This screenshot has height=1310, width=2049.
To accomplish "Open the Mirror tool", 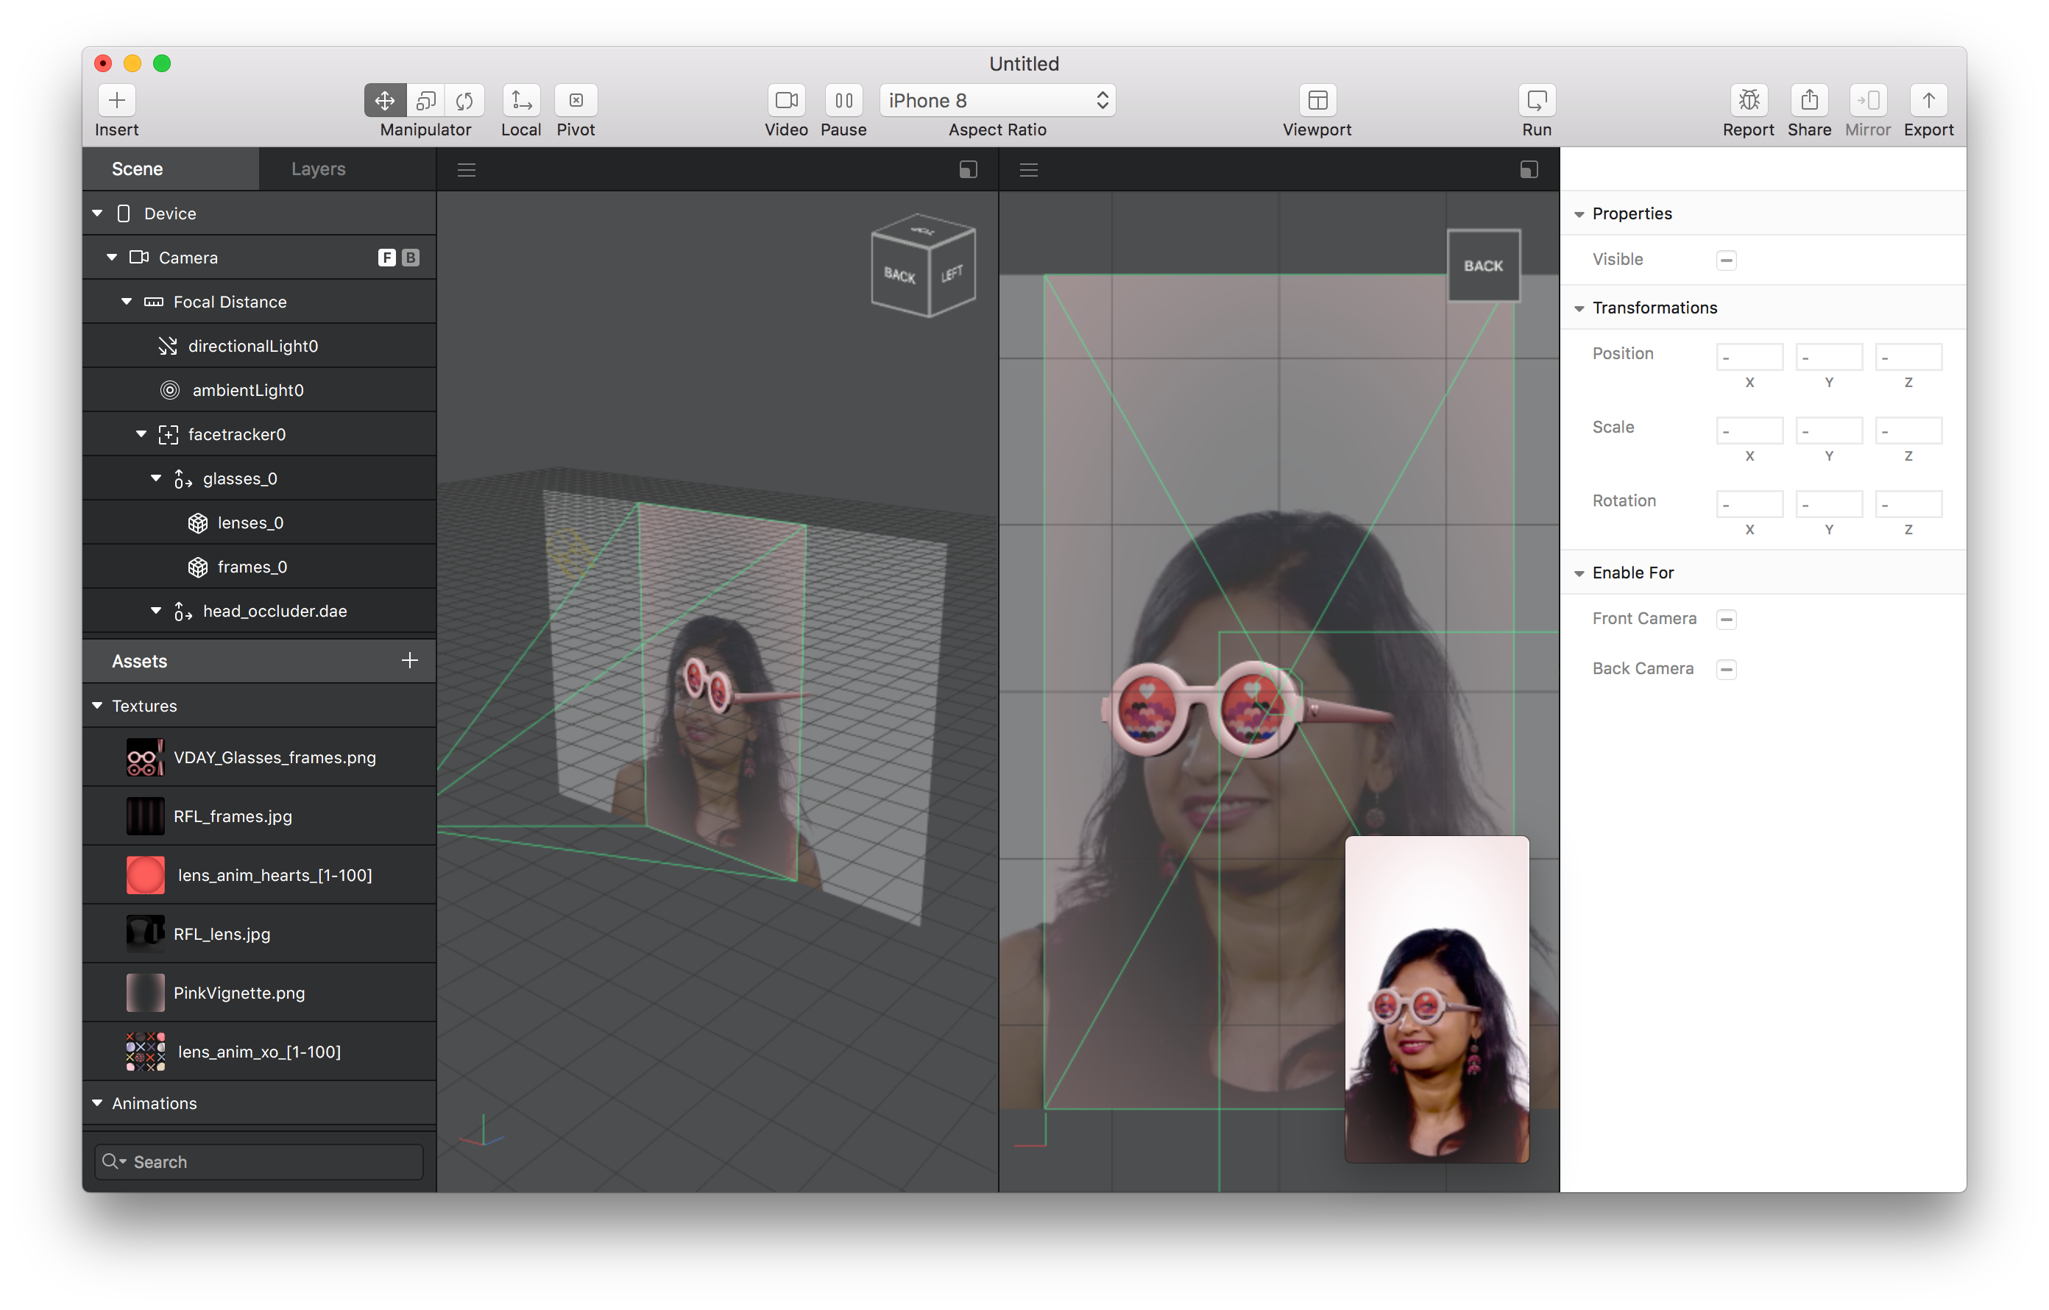I will pyautogui.click(x=1869, y=99).
